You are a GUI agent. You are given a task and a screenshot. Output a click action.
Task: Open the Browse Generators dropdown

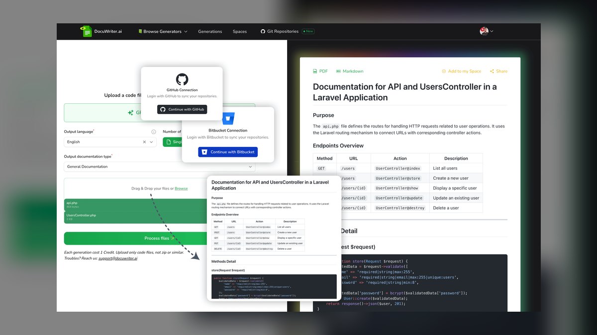[x=163, y=31]
